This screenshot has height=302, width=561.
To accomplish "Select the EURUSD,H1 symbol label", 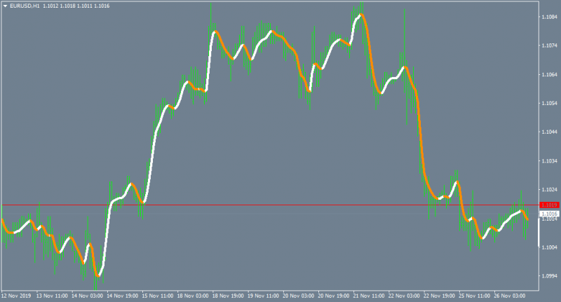I will (x=25, y=6).
